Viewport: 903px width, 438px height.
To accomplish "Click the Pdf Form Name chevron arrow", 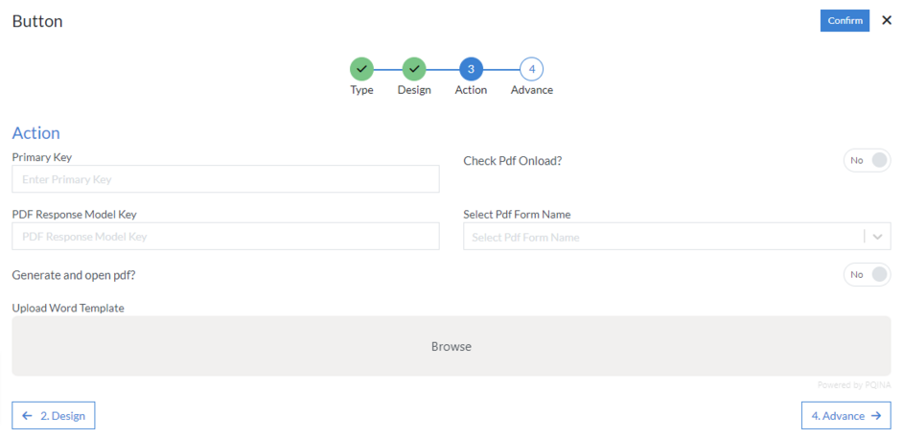I will tap(878, 237).
